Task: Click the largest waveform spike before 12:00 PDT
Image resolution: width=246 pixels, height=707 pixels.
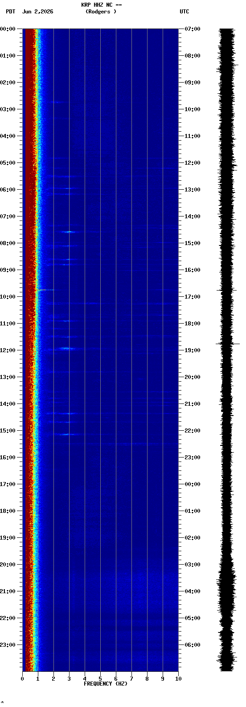Action: pos(228,344)
